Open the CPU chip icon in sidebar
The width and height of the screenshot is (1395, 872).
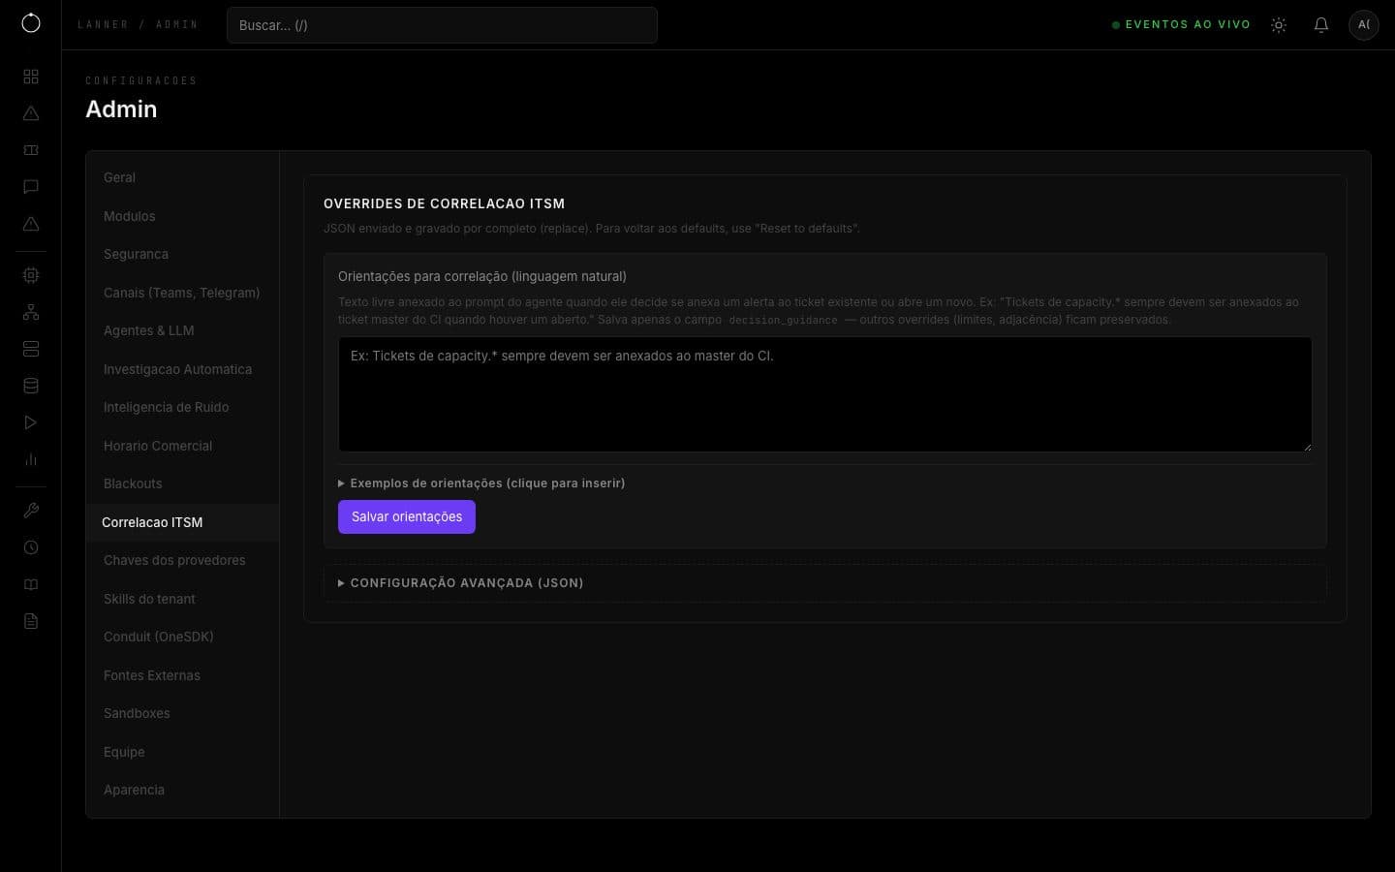point(31,275)
